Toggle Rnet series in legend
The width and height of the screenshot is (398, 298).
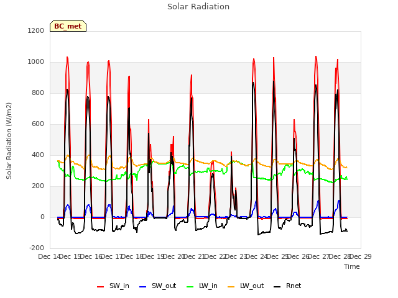pos(287,286)
